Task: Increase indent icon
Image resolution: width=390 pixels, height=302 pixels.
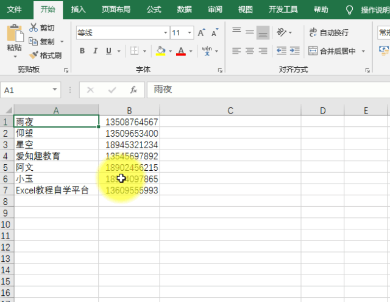Action: coord(295,51)
